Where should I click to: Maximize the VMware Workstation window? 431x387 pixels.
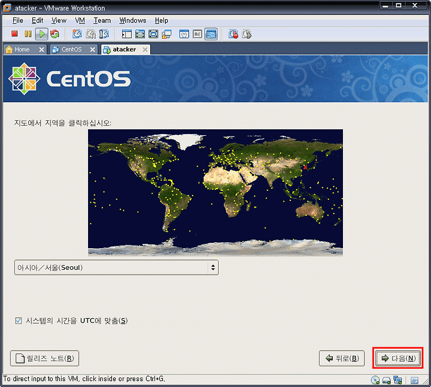click(399, 6)
